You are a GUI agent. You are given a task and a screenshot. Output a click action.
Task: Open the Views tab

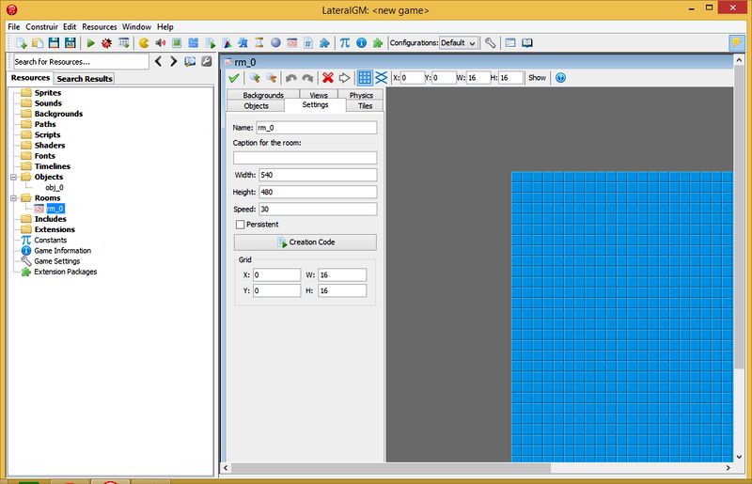[319, 95]
